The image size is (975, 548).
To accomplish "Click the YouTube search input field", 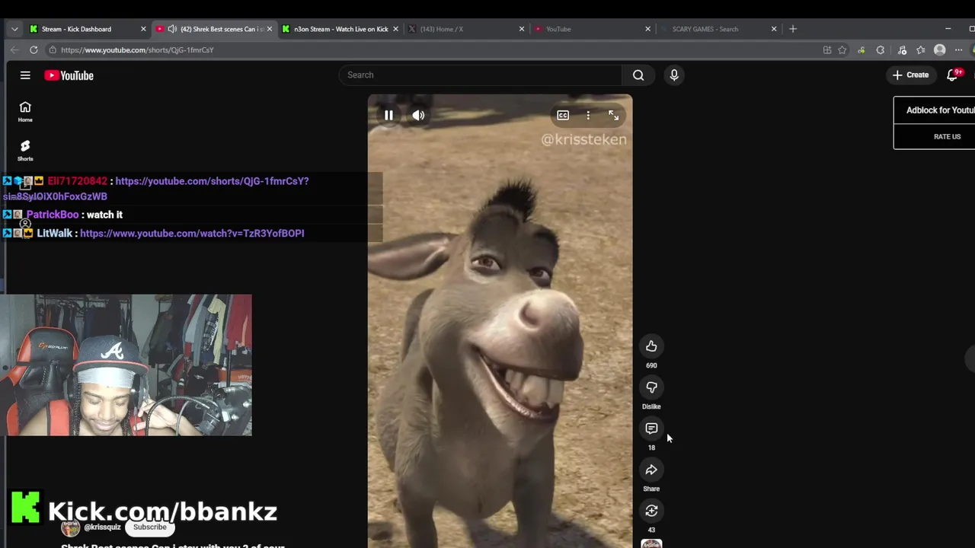I will (481, 75).
